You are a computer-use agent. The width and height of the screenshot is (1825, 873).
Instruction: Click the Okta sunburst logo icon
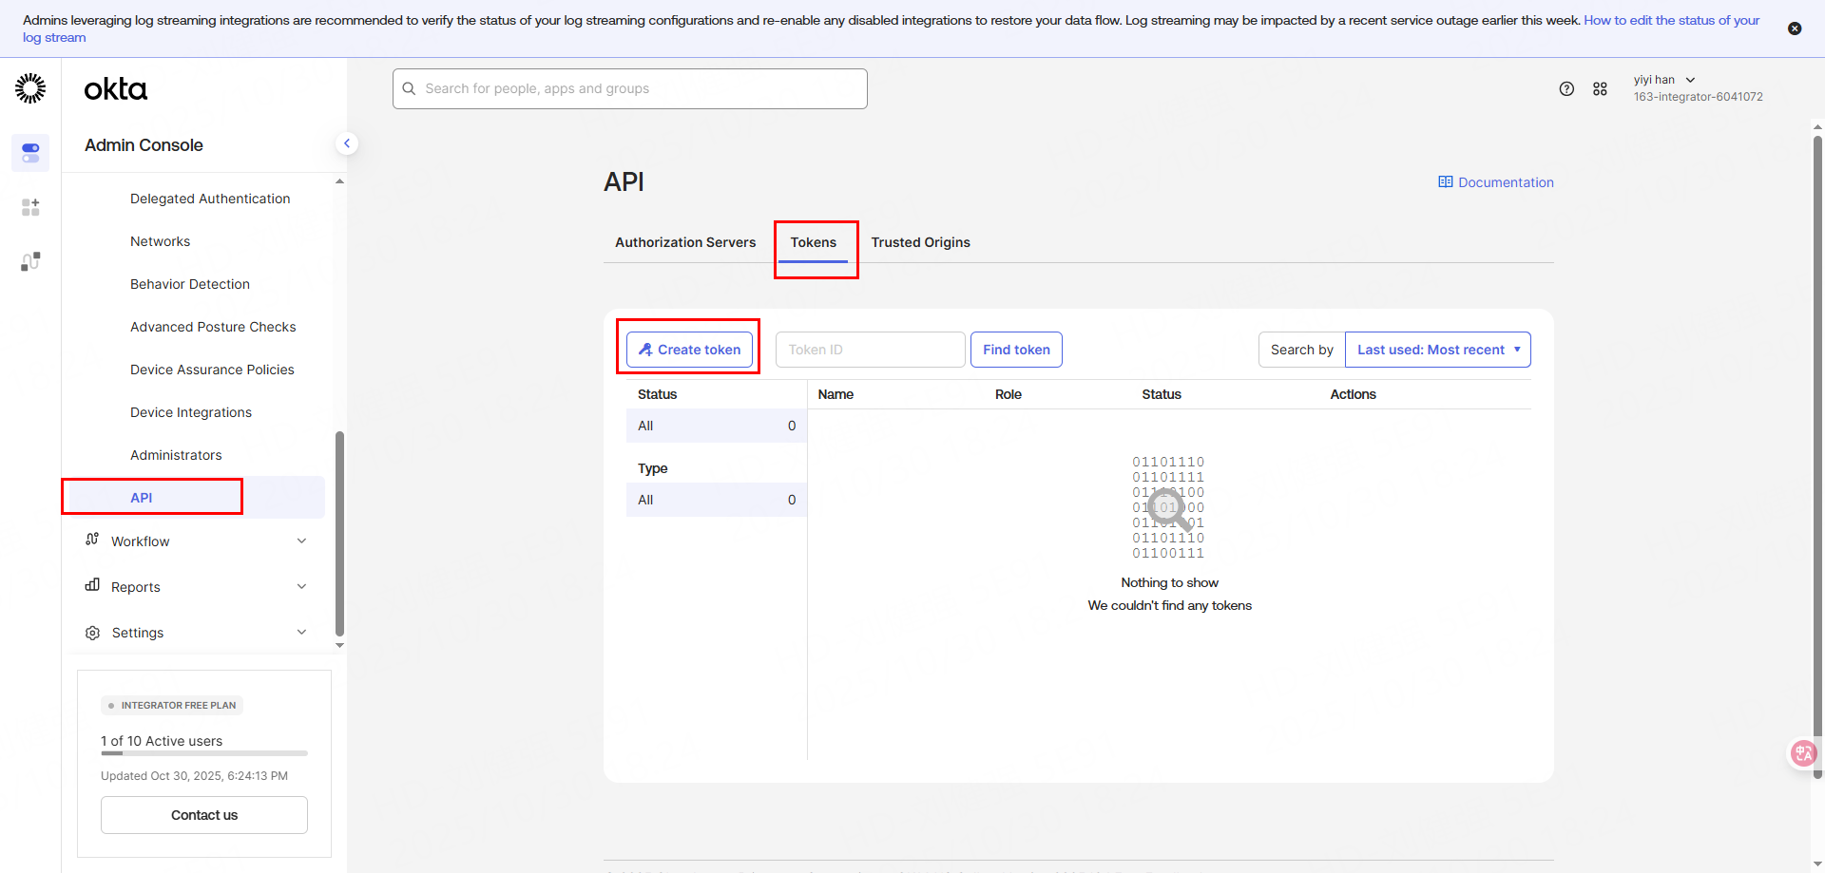point(30,88)
